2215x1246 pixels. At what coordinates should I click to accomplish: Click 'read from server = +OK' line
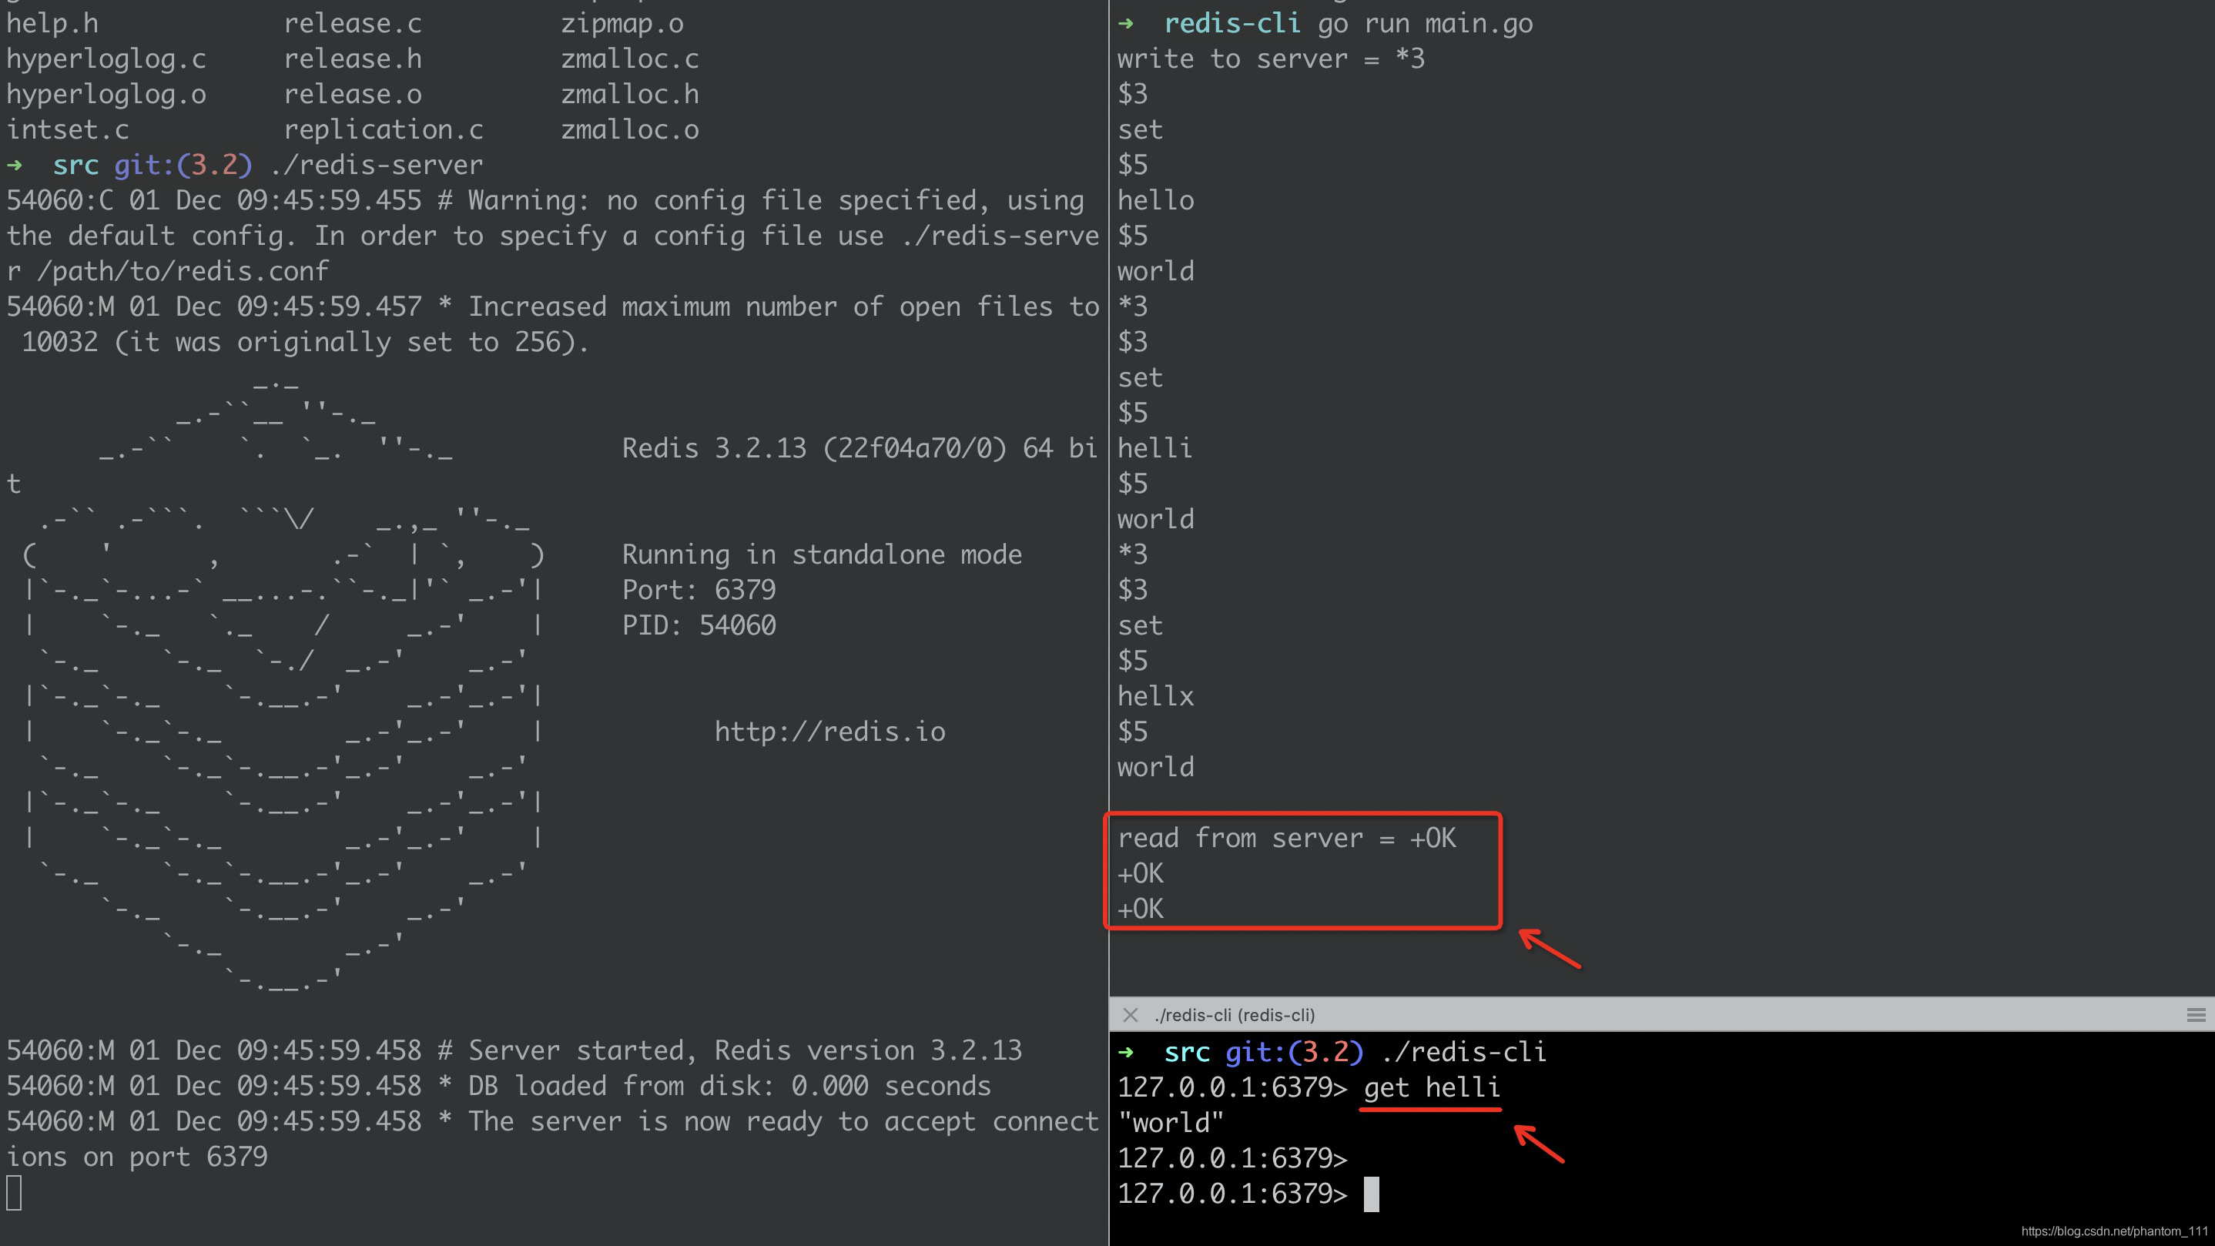click(x=1286, y=839)
